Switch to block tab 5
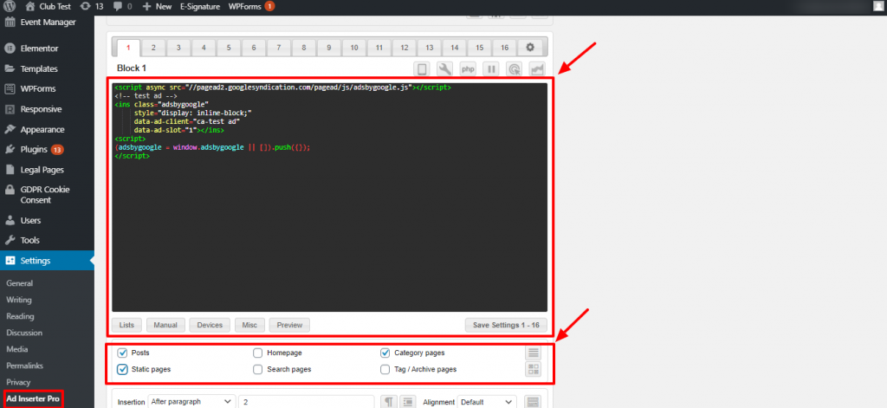The width and height of the screenshot is (887, 408). coord(229,48)
